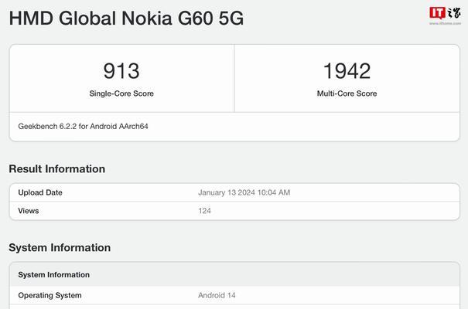Select the January 13 2024 10:04 AM value
The width and height of the screenshot is (468, 309).
point(244,192)
